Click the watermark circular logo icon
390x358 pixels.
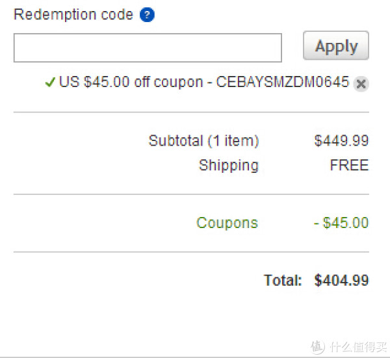(318, 347)
